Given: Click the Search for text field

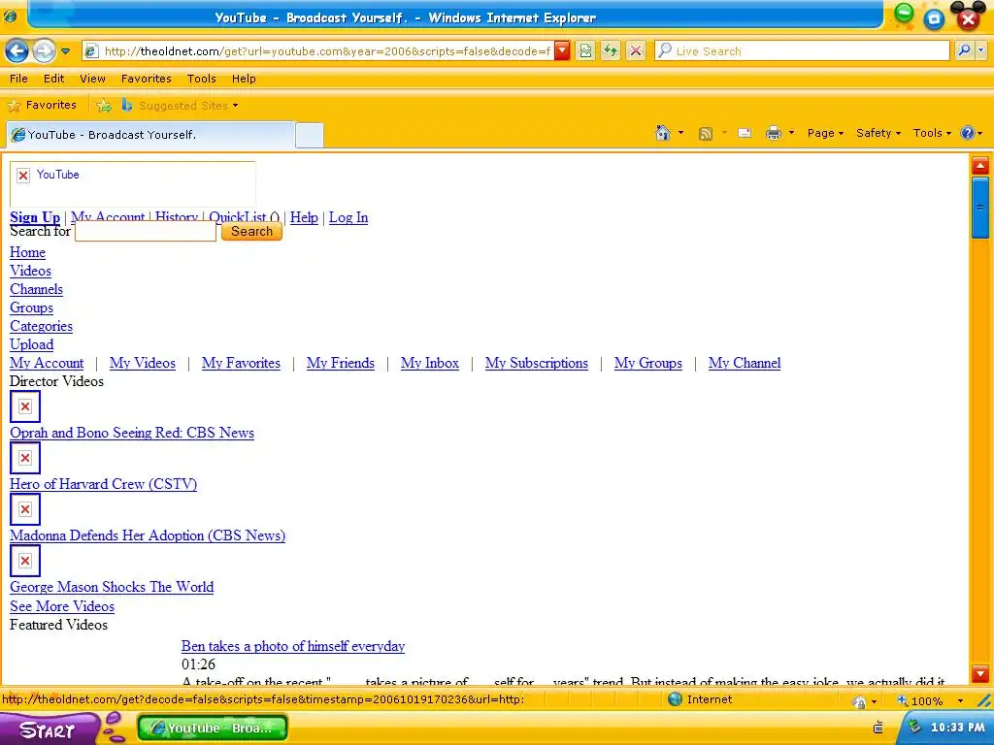Looking at the screenshot, I should pyautogui.click(x=146, y=231).
